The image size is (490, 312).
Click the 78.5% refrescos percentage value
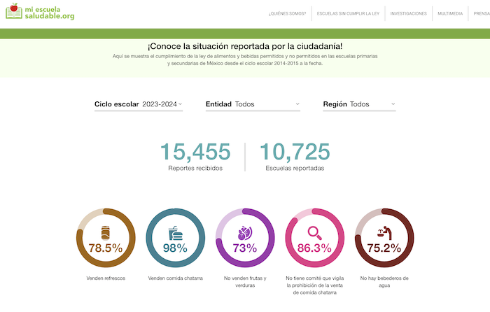point(105,248)
